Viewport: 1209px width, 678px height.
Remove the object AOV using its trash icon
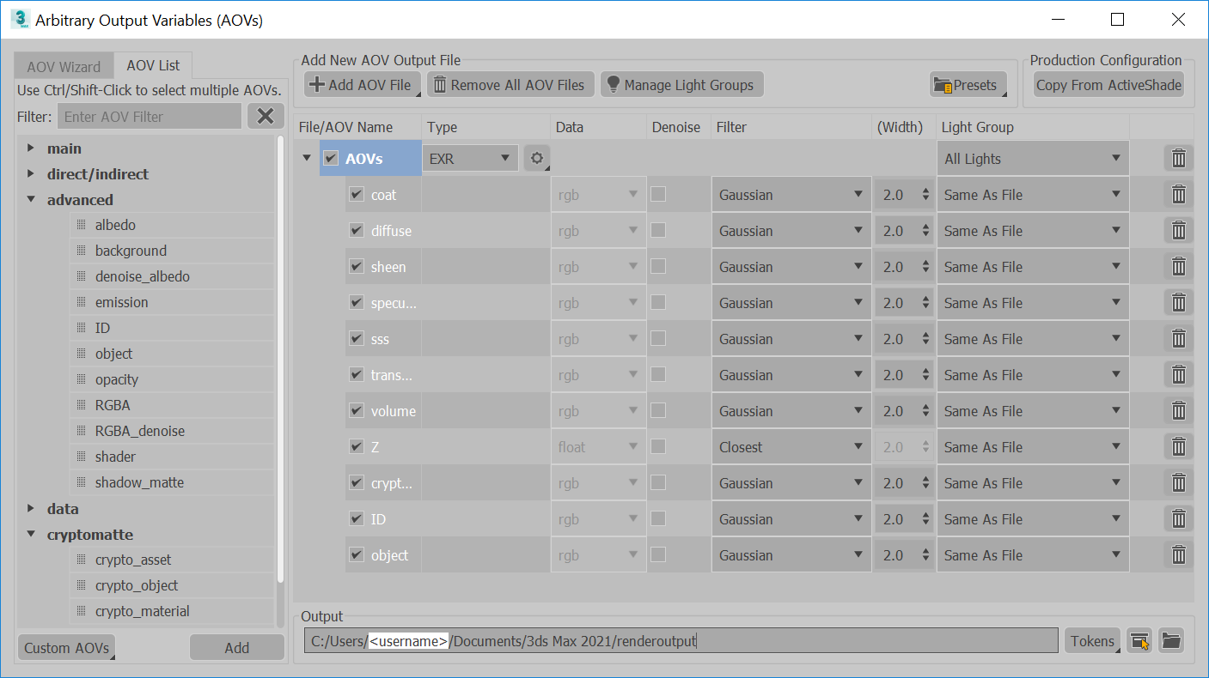pos(1178,555)
